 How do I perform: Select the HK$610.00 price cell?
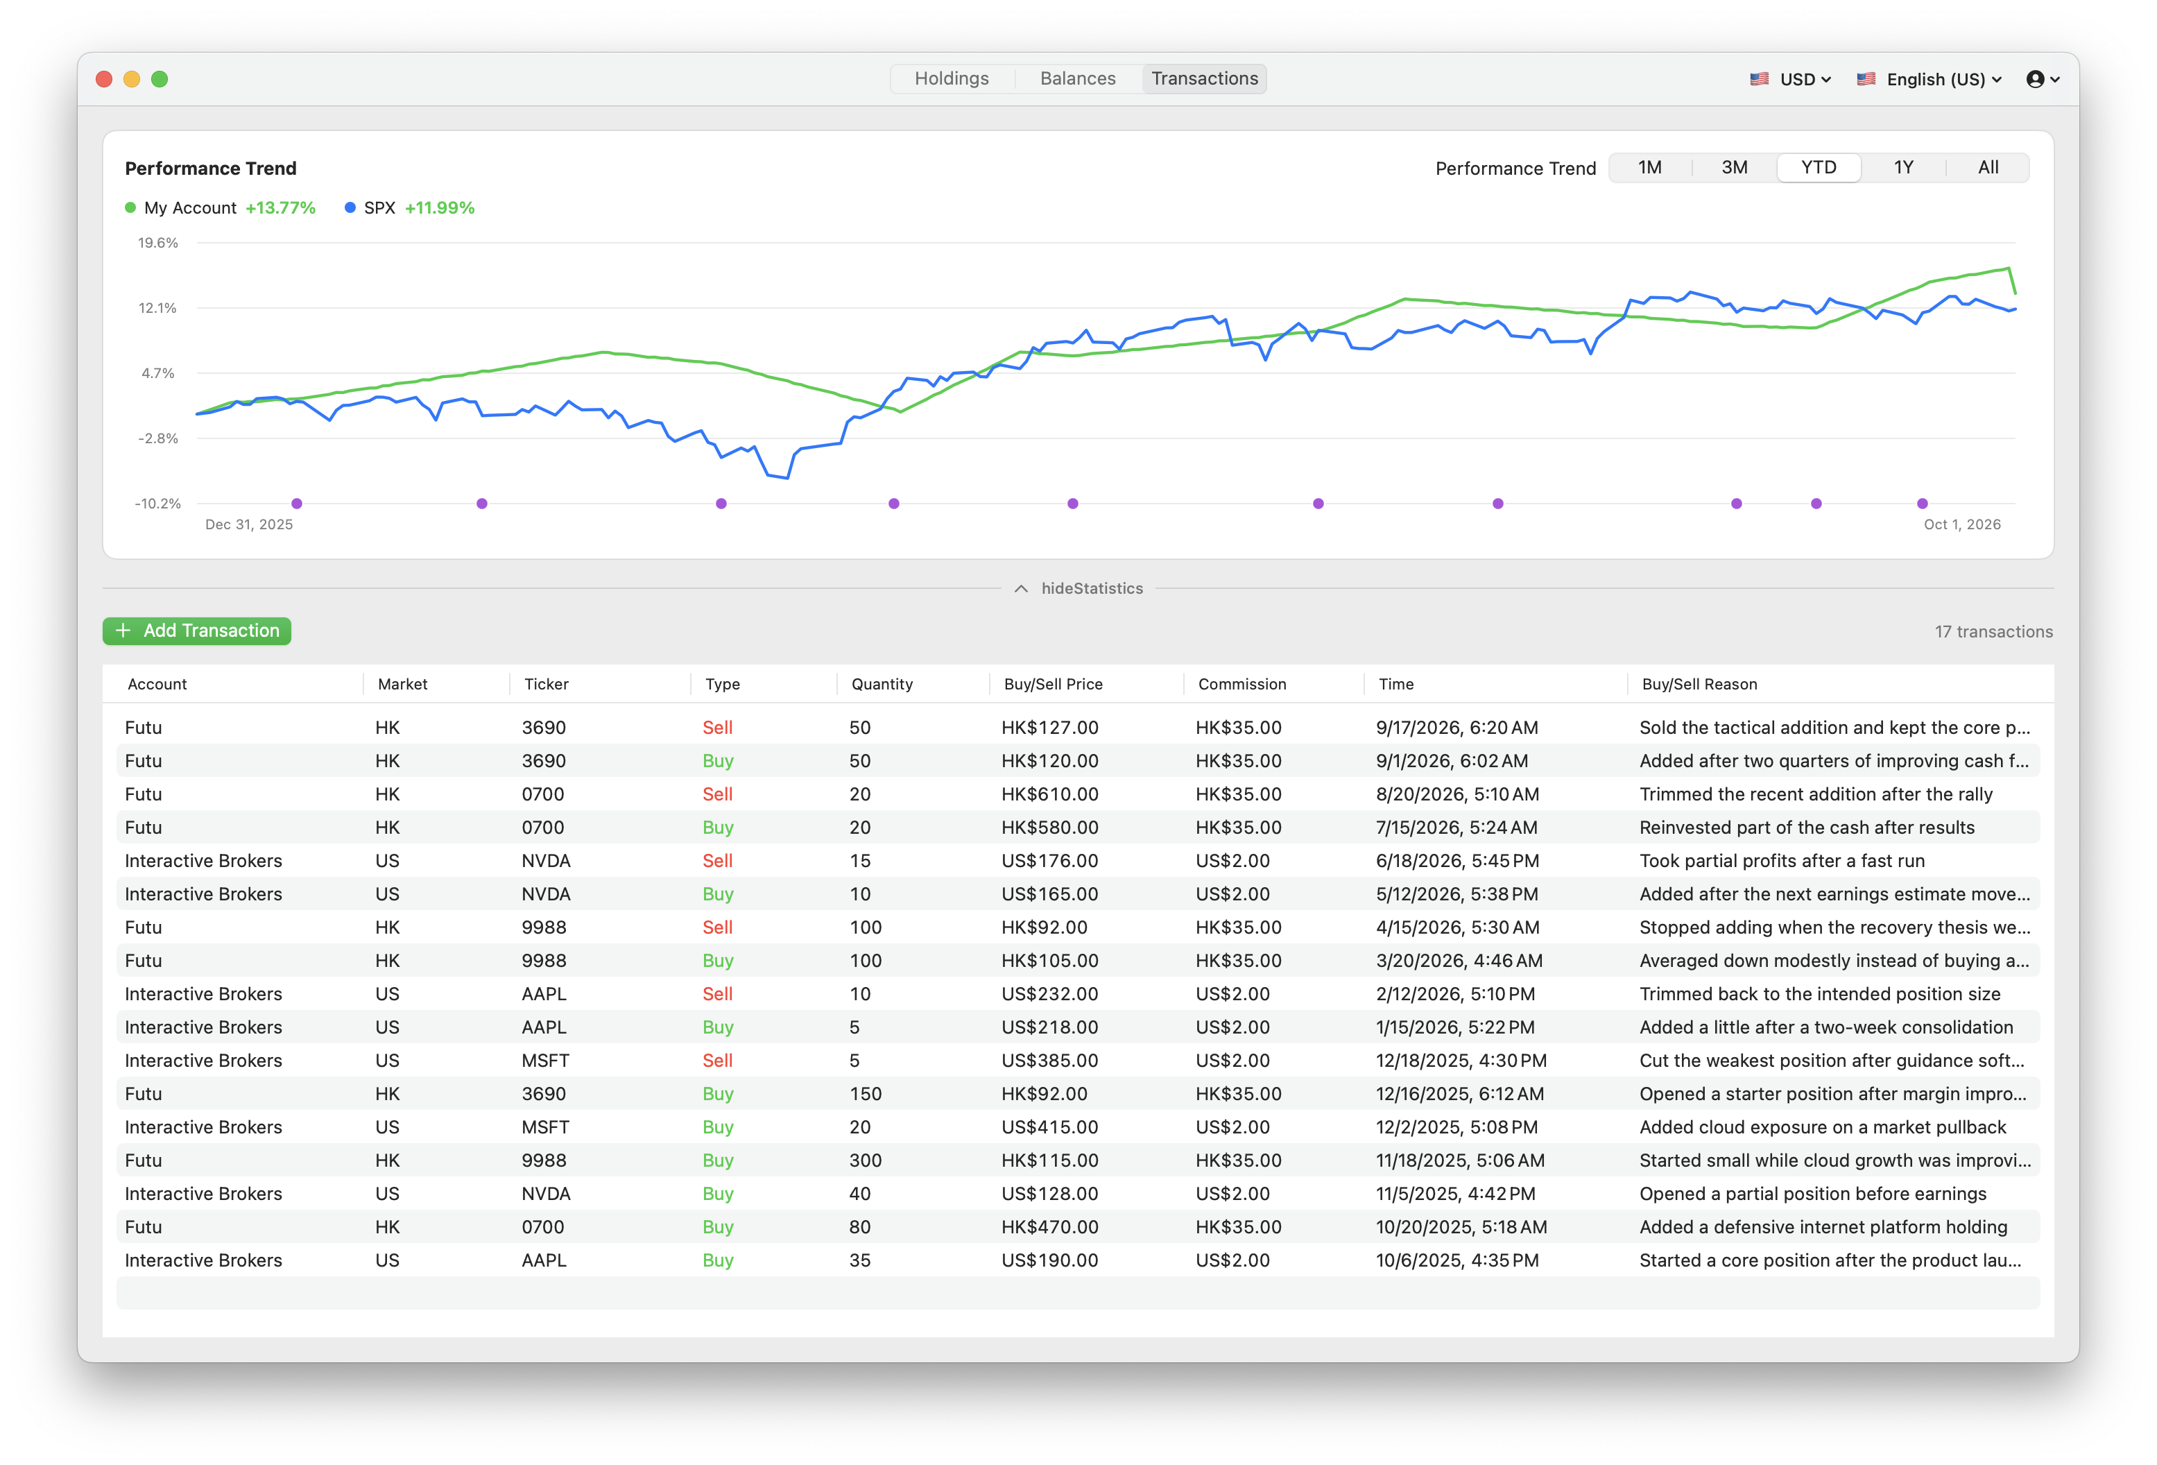click(1050, 795)
